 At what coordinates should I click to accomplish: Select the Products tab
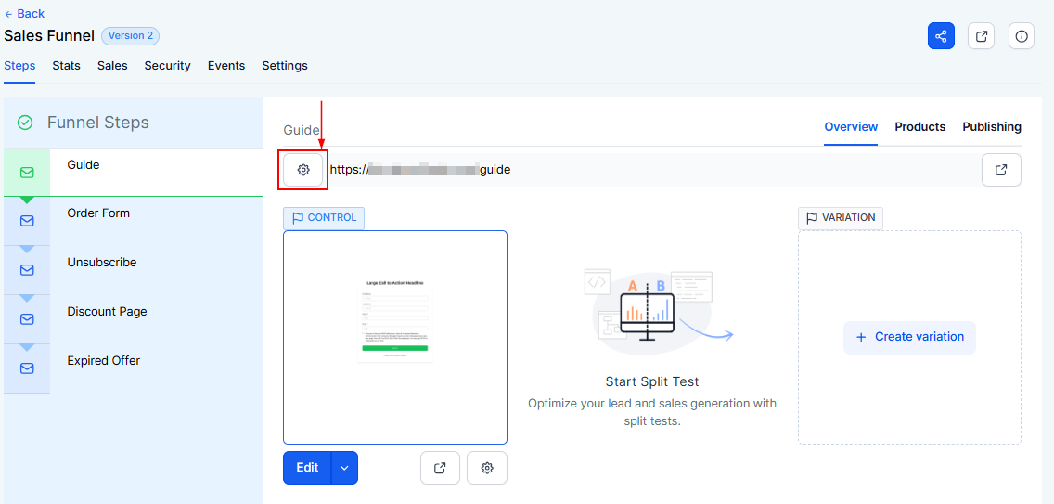click(920, 126)
